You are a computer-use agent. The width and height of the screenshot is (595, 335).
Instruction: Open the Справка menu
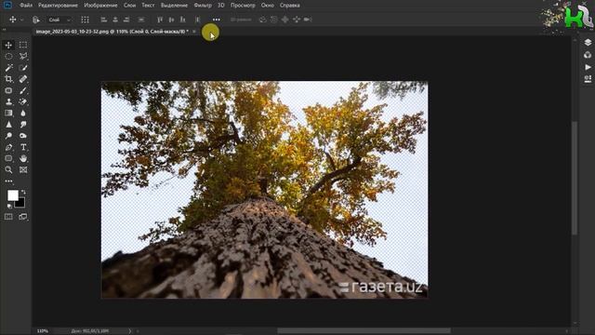pos(289,6)
